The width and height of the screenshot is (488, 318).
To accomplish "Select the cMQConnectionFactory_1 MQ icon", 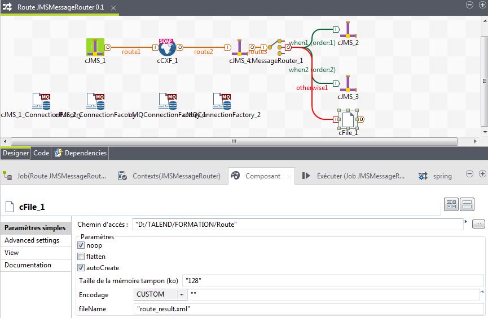I will coord(168,101).
